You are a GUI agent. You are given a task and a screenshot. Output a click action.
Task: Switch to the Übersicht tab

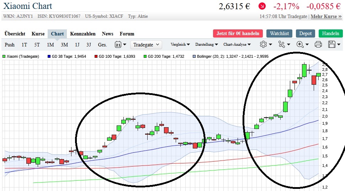pyautogui.click(x=15, y=34)
